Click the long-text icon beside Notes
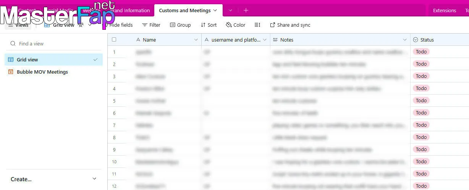 275,40
